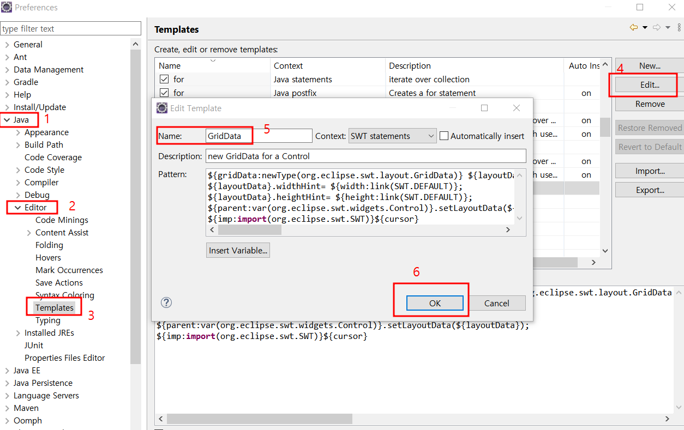Collapse the Editor tree node

click(x=17, y=208)
